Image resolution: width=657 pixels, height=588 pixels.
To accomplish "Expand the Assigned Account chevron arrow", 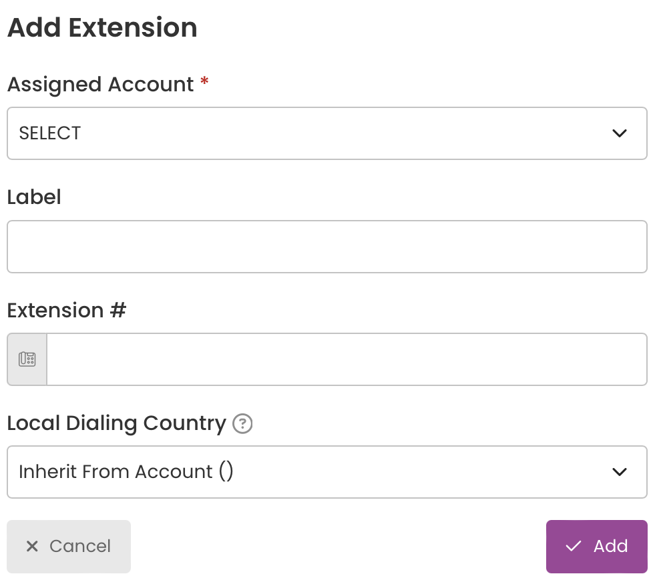I will click(620, 133).
